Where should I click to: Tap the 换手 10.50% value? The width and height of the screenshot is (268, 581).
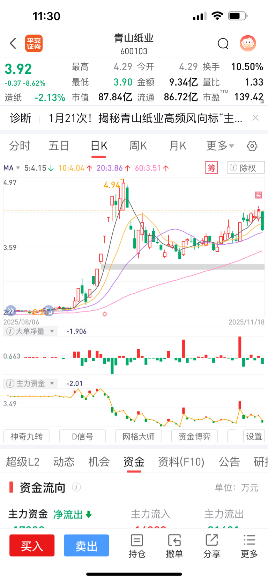point(247,67)
